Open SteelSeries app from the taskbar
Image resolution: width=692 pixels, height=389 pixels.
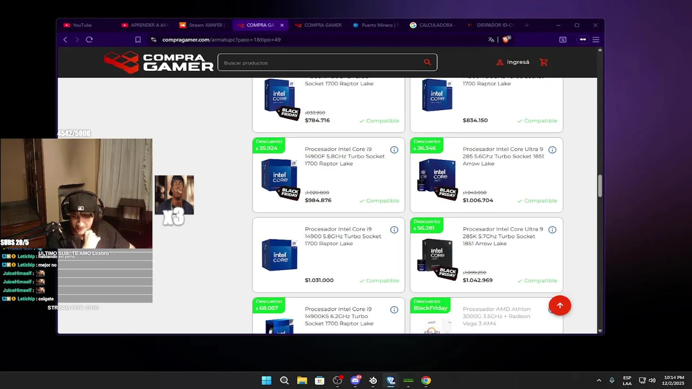click(x=373, y=380)
